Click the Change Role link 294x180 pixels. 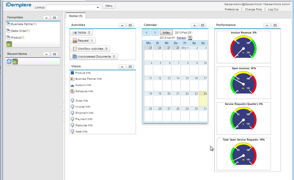[x=253, y=9]
